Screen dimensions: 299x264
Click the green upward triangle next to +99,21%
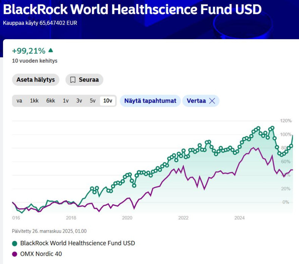pyautogui.click(x=50, y=50)
